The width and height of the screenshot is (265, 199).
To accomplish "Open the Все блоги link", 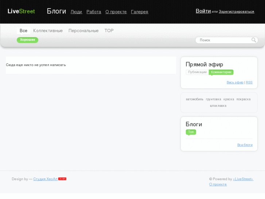I will 245,145.
